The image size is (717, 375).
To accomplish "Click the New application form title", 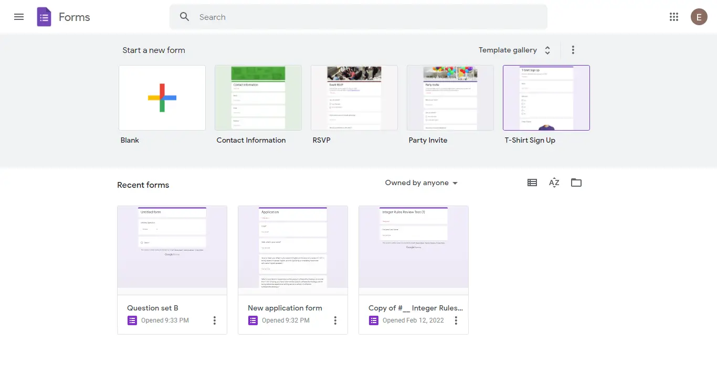I will pos(285,308).
